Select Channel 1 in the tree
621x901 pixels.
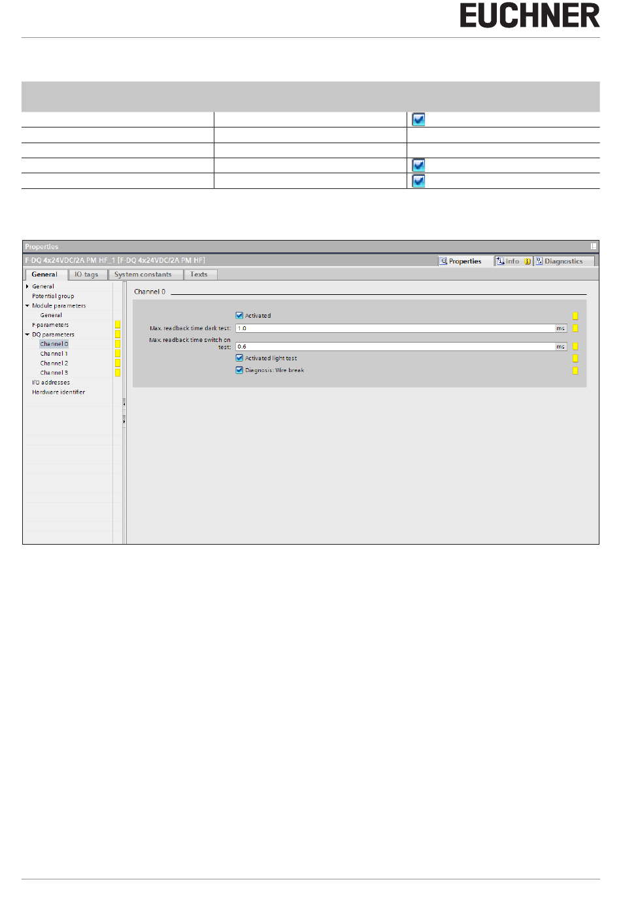(54, 354)
